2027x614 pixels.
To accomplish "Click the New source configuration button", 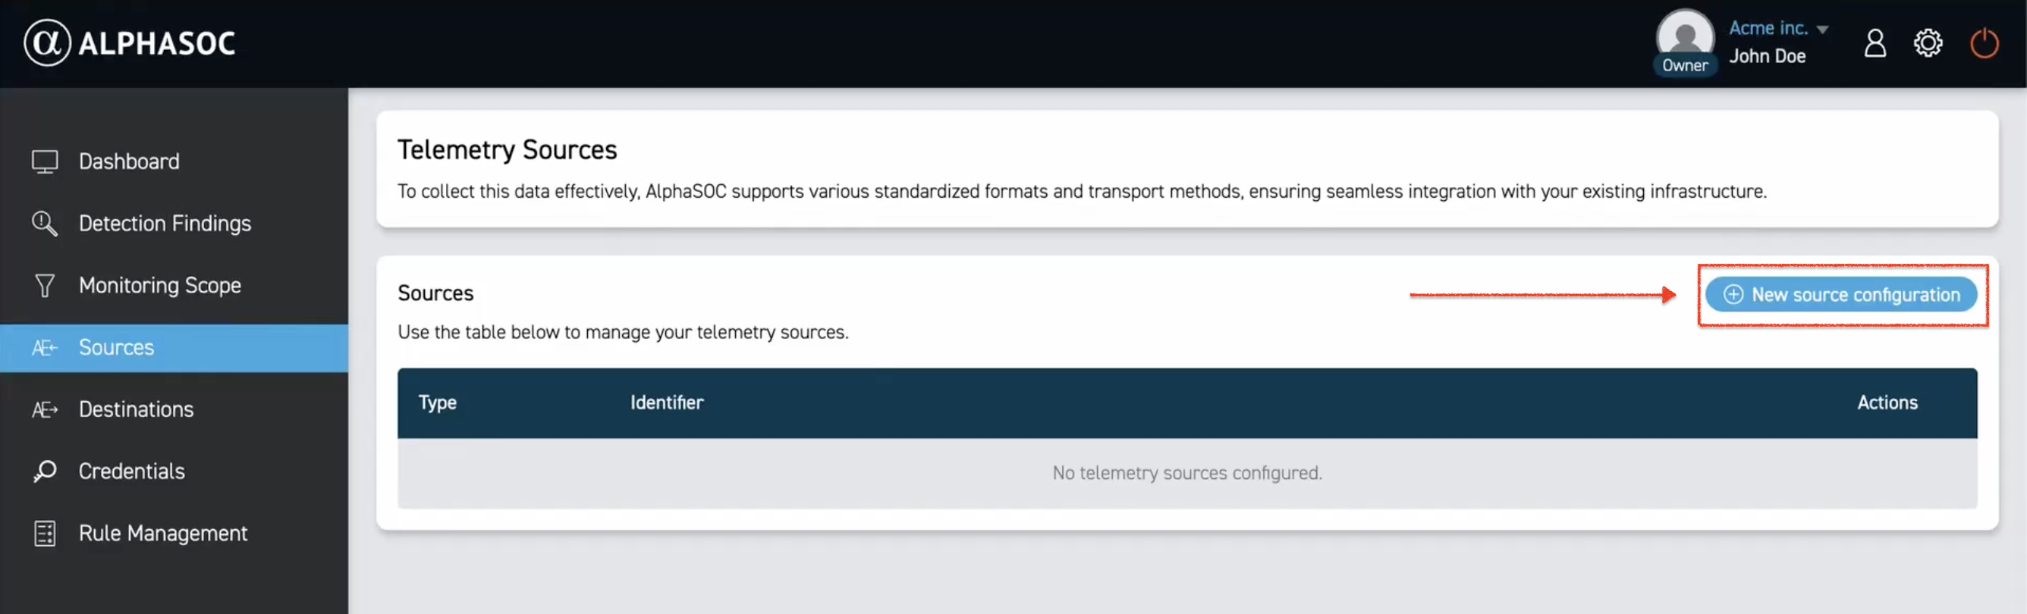I will (1841, 295).
